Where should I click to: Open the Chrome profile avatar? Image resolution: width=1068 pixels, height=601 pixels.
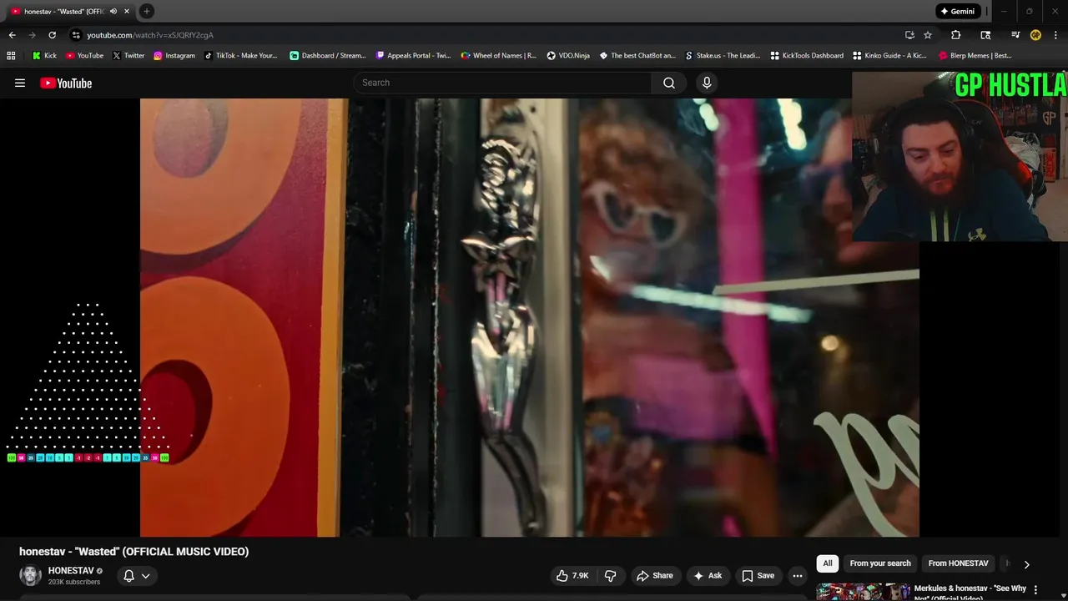tap(1035, 35)
